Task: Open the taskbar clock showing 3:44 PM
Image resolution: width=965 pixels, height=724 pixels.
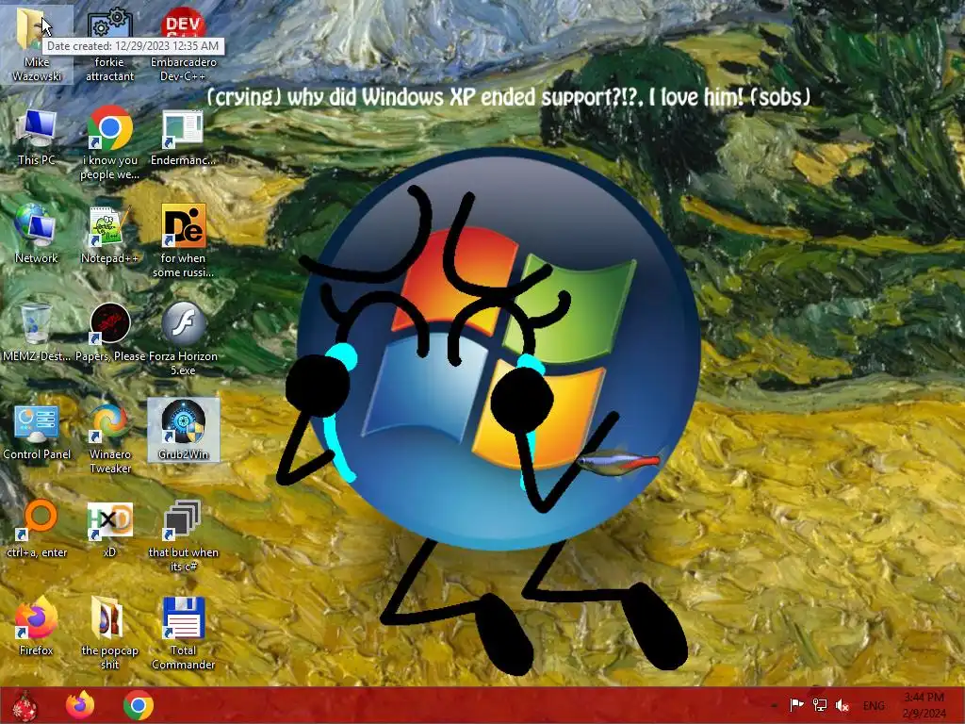Action: point(924,705)
